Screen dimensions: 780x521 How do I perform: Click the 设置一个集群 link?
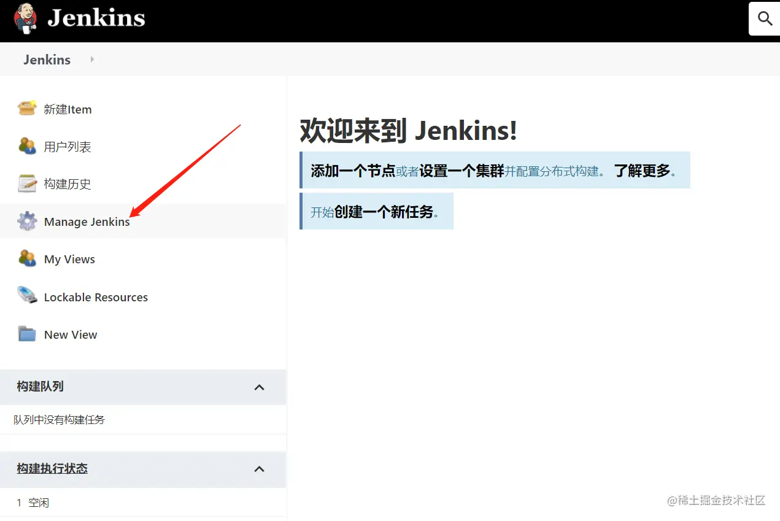[x=461, y=171]
